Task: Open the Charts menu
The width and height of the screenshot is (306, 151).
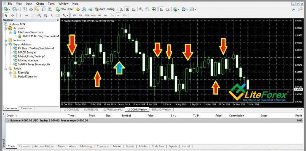Action: coord(40,4)
